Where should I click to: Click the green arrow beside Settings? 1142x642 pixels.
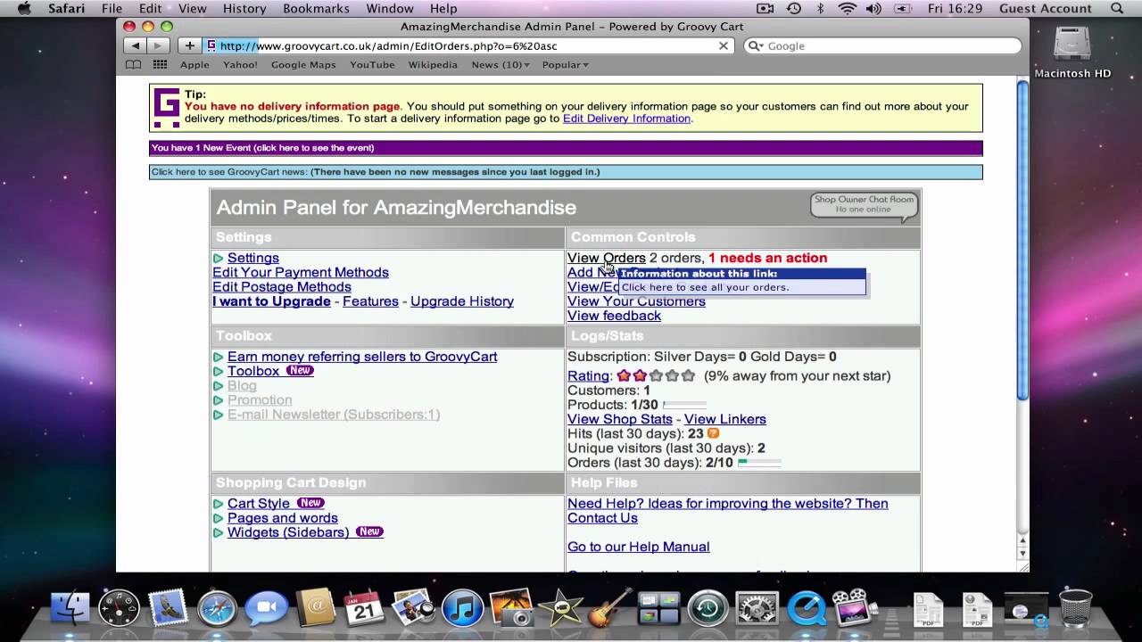[219, 259]
